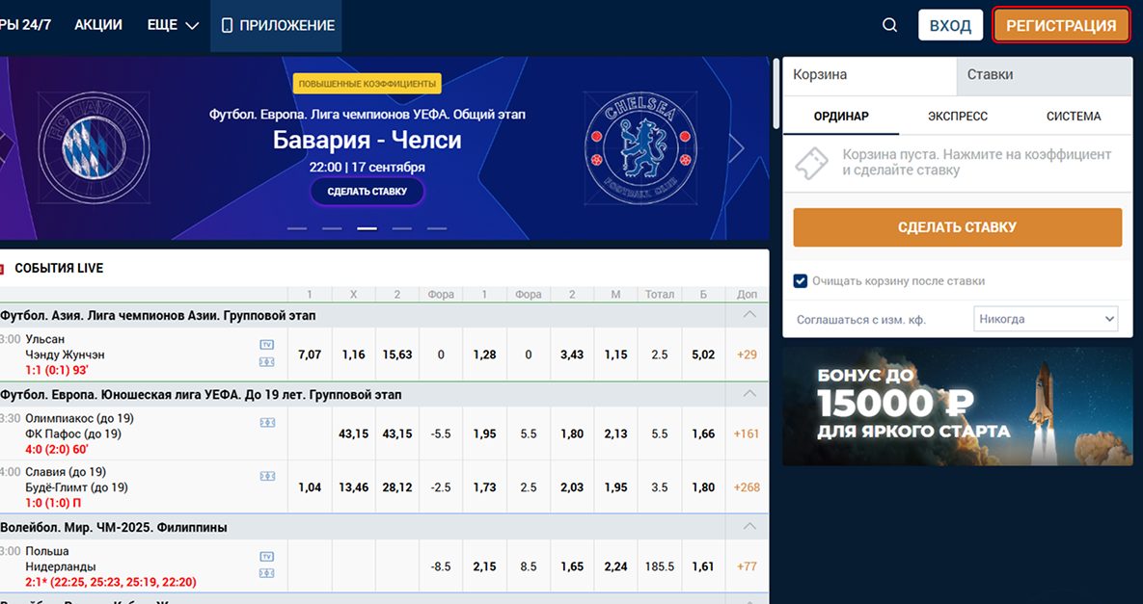Open the 'АКЦИИ' menu item
The image size is (1143, 604).
point(98,26)
